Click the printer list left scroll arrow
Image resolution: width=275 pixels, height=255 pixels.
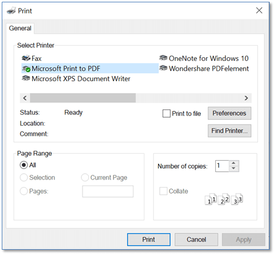pos(25,98)
